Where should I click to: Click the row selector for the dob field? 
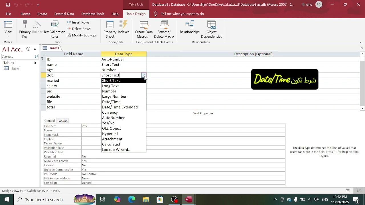tap(43, 75)
